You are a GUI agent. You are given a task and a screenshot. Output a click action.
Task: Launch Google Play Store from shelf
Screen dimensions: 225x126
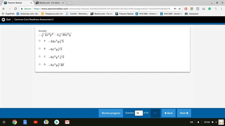pyautogui.click(x=57, y=122)
